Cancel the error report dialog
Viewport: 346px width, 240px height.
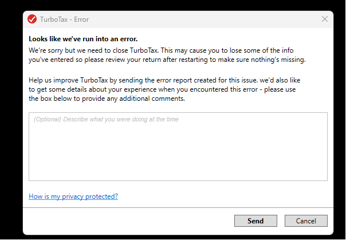click(x=306, y=221)
